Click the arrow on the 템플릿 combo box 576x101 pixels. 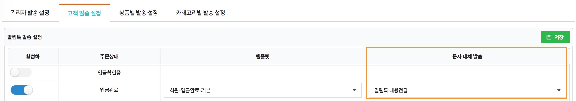pos(354,90)
